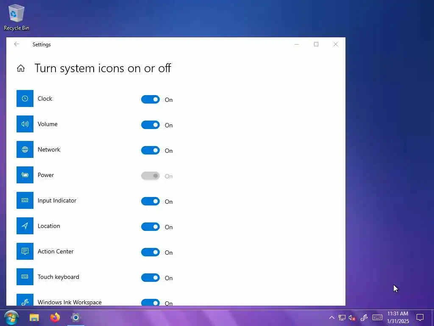Click the Network globe icon tile
The width and height of the screenshot is (434, 326).
(25, 149)
